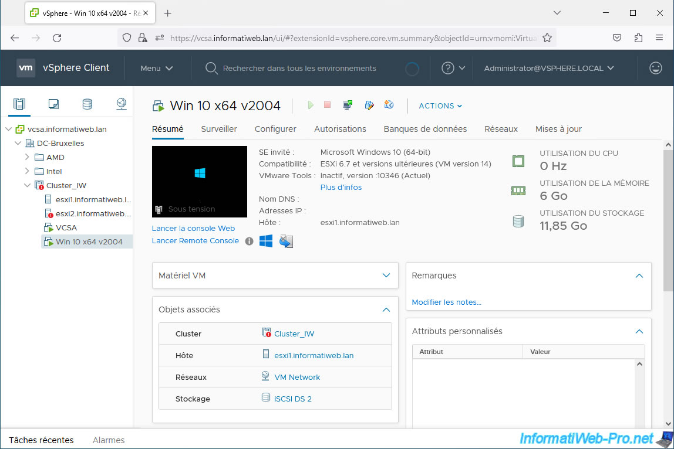Click the Remote Console info icon
This screenshot has width=674, height=449.
coord(249,241)
